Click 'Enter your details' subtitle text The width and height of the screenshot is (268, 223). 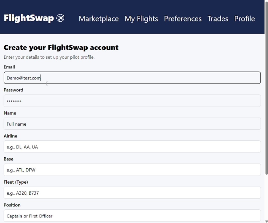[x=49, y=57]
